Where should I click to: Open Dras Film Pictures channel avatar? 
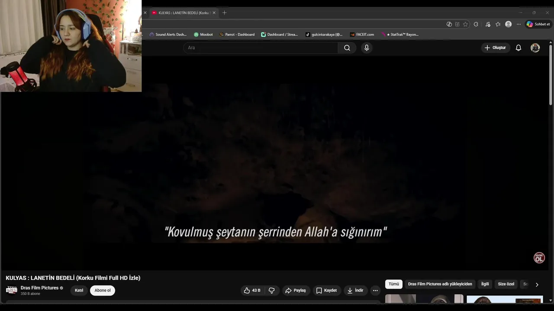12,290
